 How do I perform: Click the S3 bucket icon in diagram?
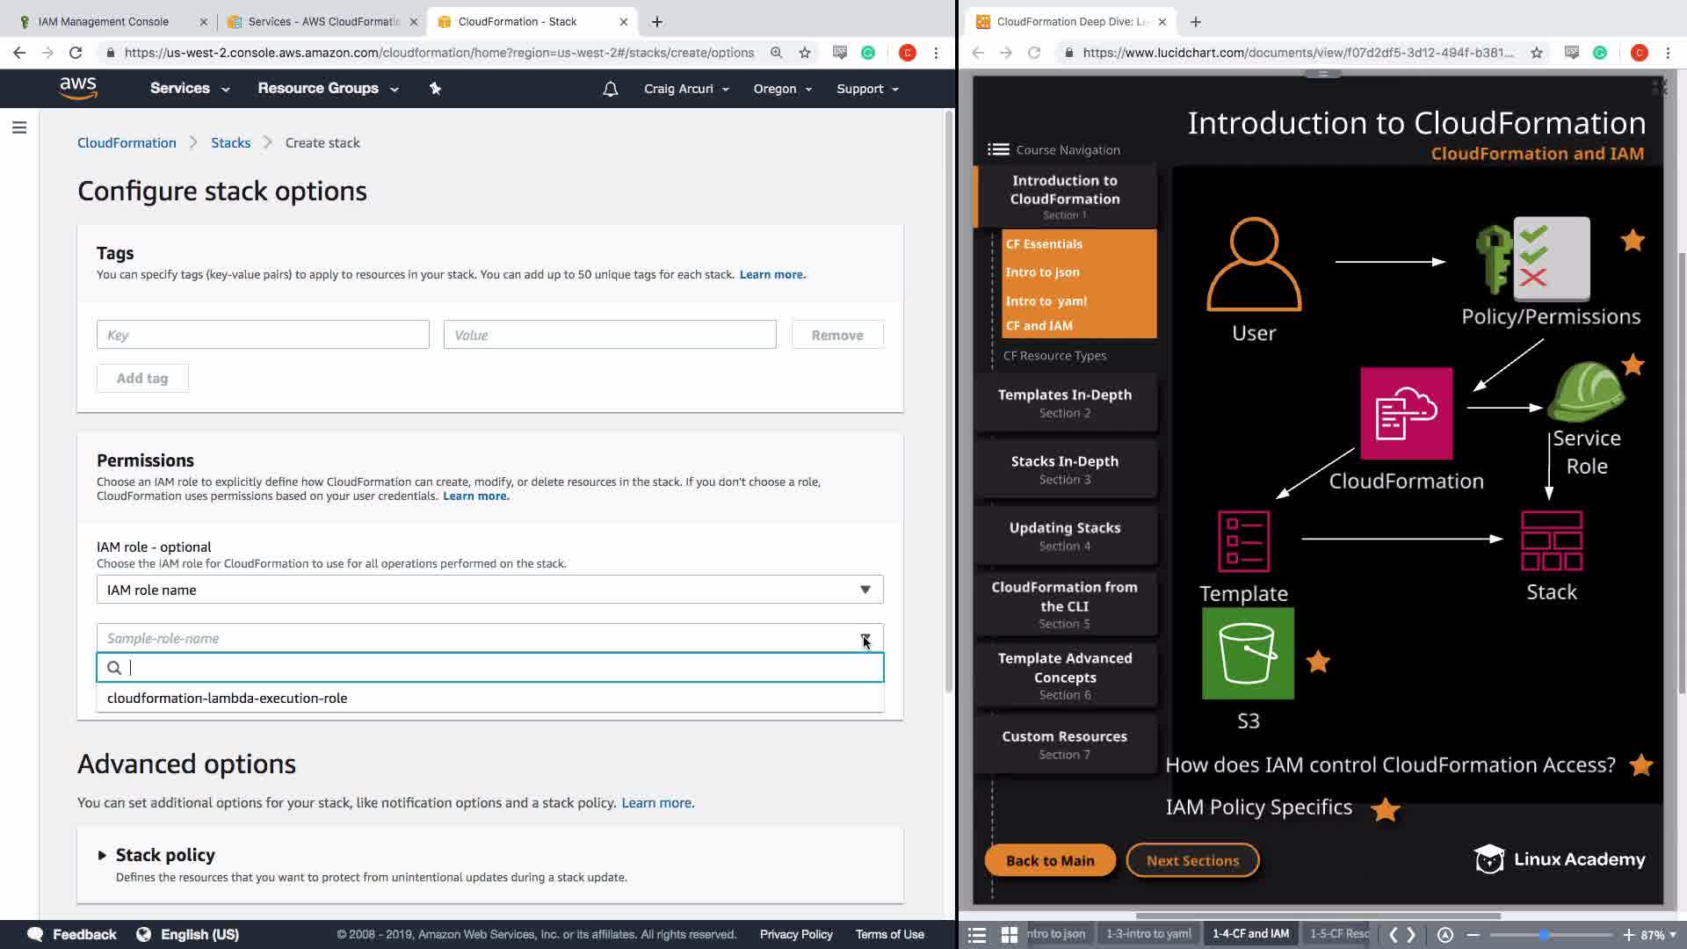(x=1248, y=654)
